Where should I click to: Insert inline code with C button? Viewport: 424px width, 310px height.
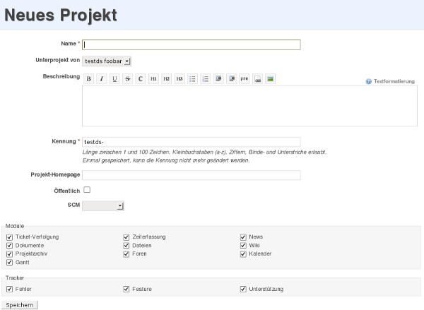point(141,79)
